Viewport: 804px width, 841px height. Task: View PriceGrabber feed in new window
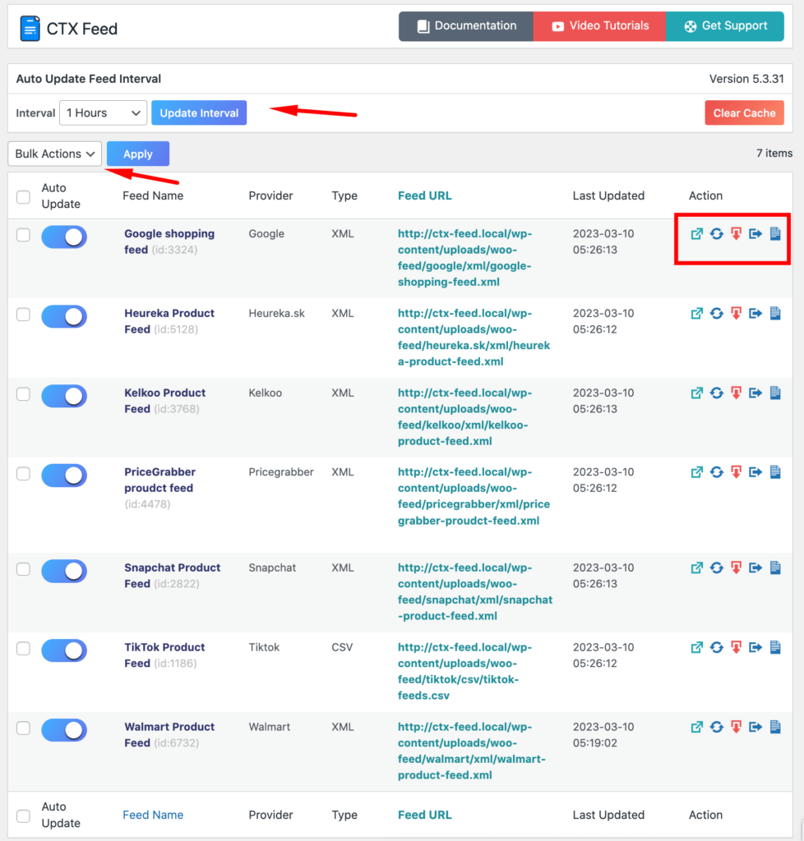pos(696,472)
